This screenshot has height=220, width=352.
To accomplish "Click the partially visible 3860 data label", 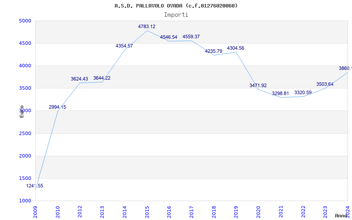I will (345, 68).
